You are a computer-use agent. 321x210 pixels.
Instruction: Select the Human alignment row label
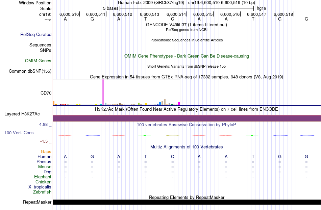point(44,156)
